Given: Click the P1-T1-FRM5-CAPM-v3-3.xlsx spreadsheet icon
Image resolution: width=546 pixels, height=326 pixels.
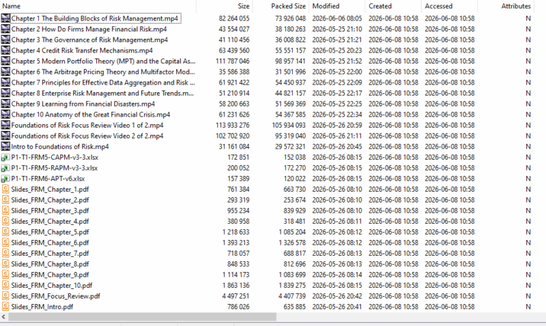Looking at the screenshot, I should [5, 158].
